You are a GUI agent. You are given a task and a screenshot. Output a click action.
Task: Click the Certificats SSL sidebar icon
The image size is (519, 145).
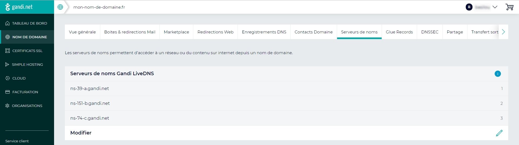coord(8,51)
